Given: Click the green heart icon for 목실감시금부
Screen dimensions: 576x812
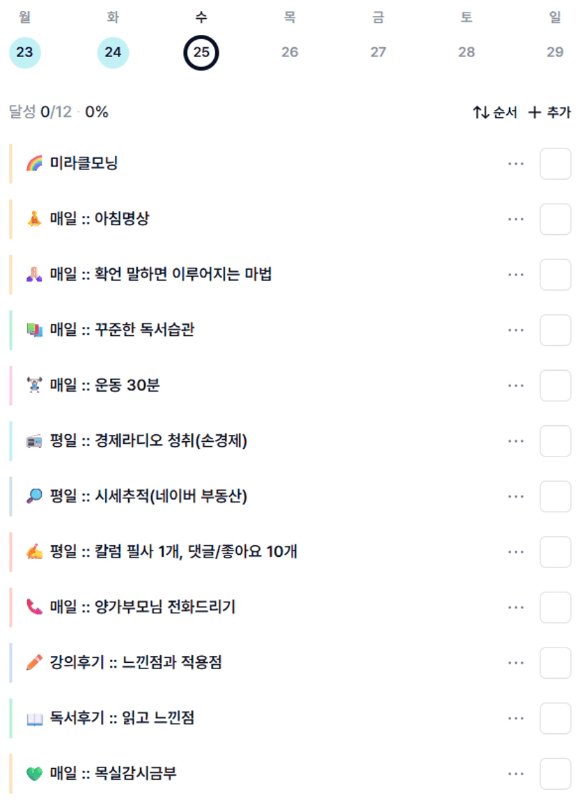Looking at the screenshot, I should point(34,774).
